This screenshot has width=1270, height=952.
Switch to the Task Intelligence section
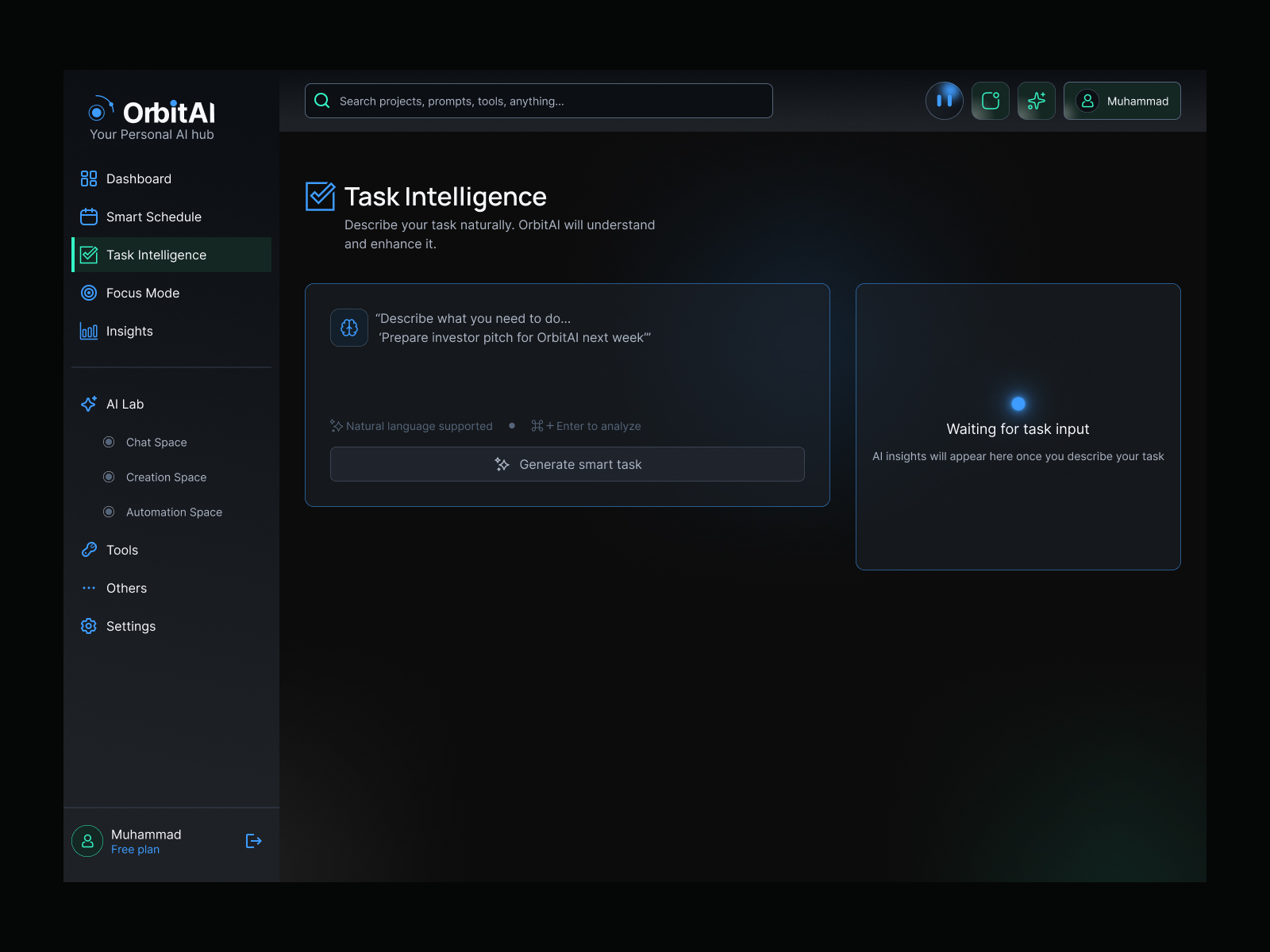pos(156,255)
